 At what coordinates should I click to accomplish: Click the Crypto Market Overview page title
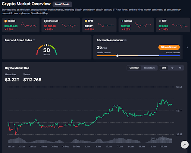tap(26, 4)
